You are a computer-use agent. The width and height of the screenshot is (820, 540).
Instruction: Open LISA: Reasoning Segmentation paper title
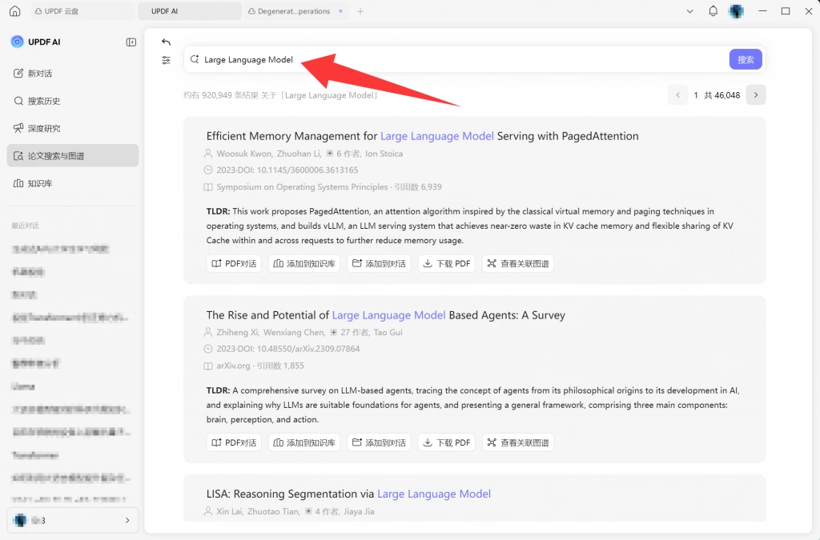[x=348, y=494]
